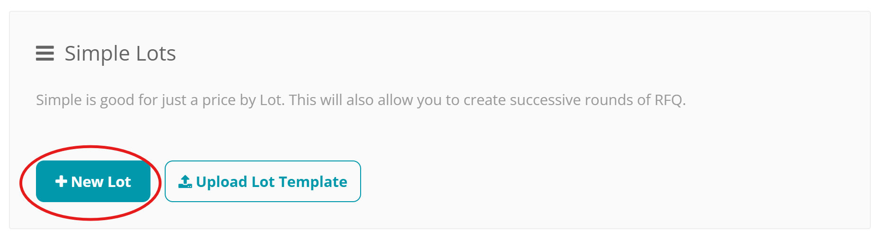This screenshot has height=240, width=885.
Task: Click the Simple Lots description sentence
Action: click(361, 100)
